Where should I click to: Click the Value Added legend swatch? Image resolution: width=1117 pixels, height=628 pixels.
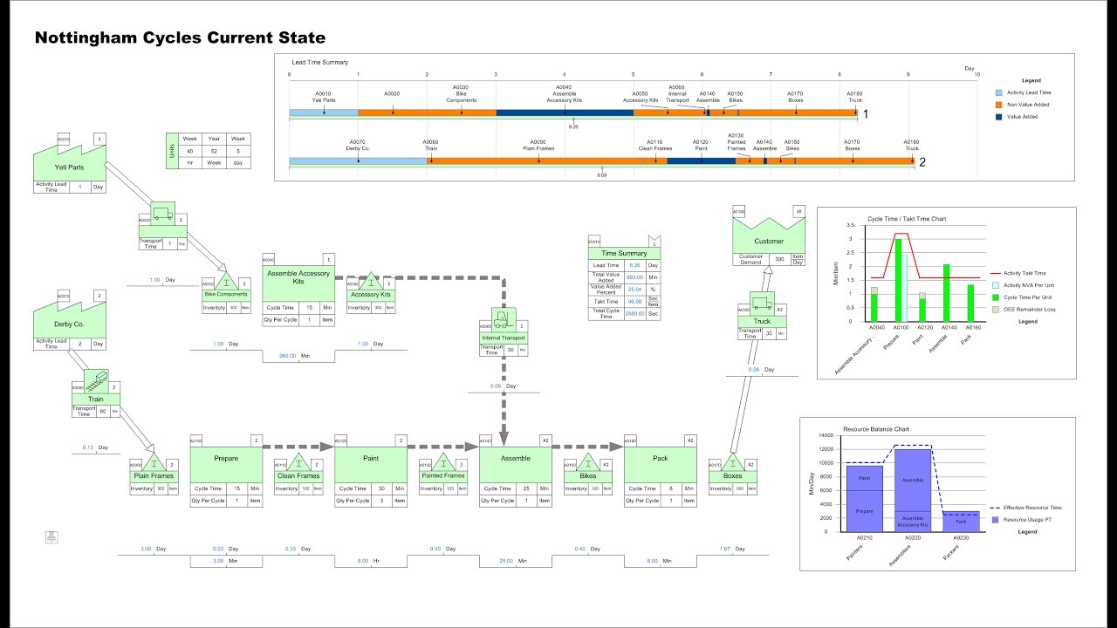coord(999,116)
